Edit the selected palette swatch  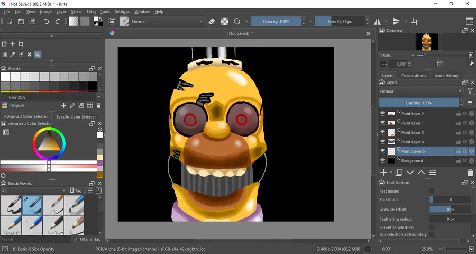click(72, 105)
